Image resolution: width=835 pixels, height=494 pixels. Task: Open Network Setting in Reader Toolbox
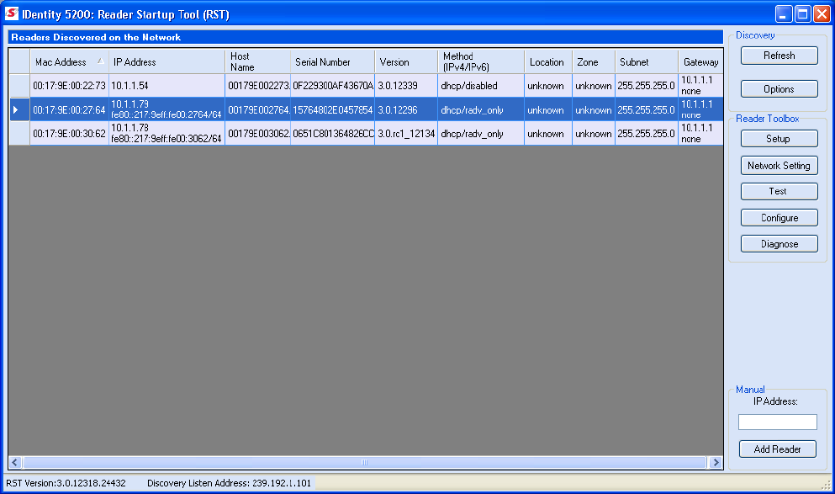click(x=780, y=166)
